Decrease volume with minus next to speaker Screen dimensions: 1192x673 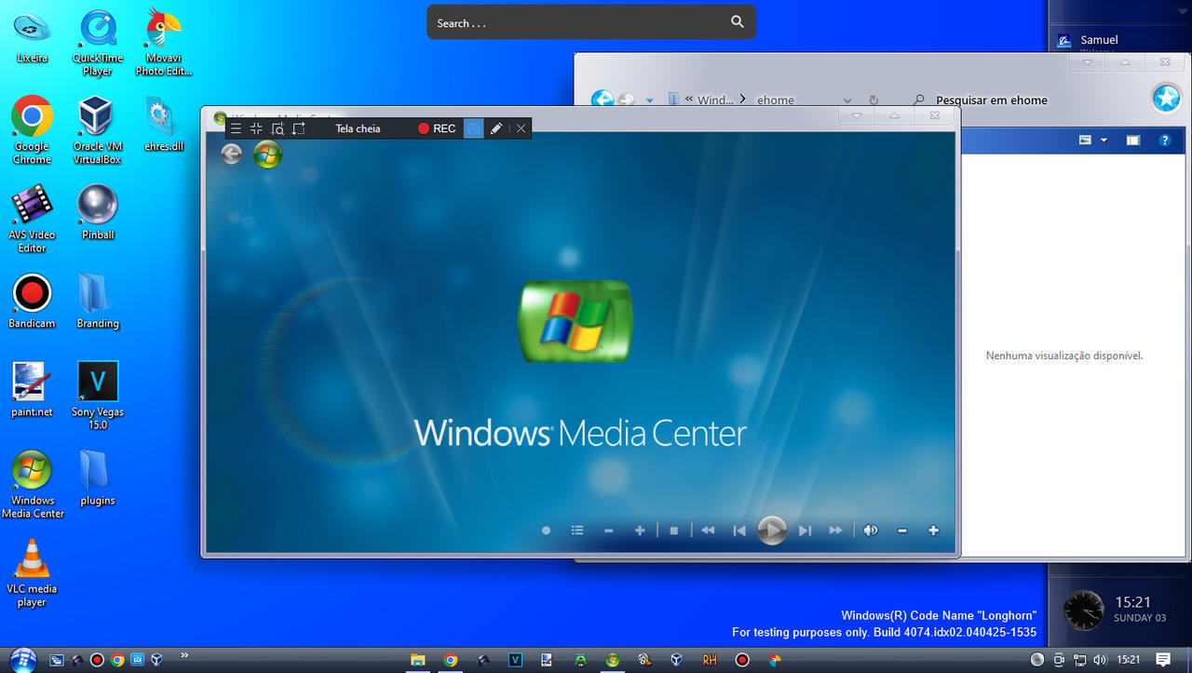(902, 531)
